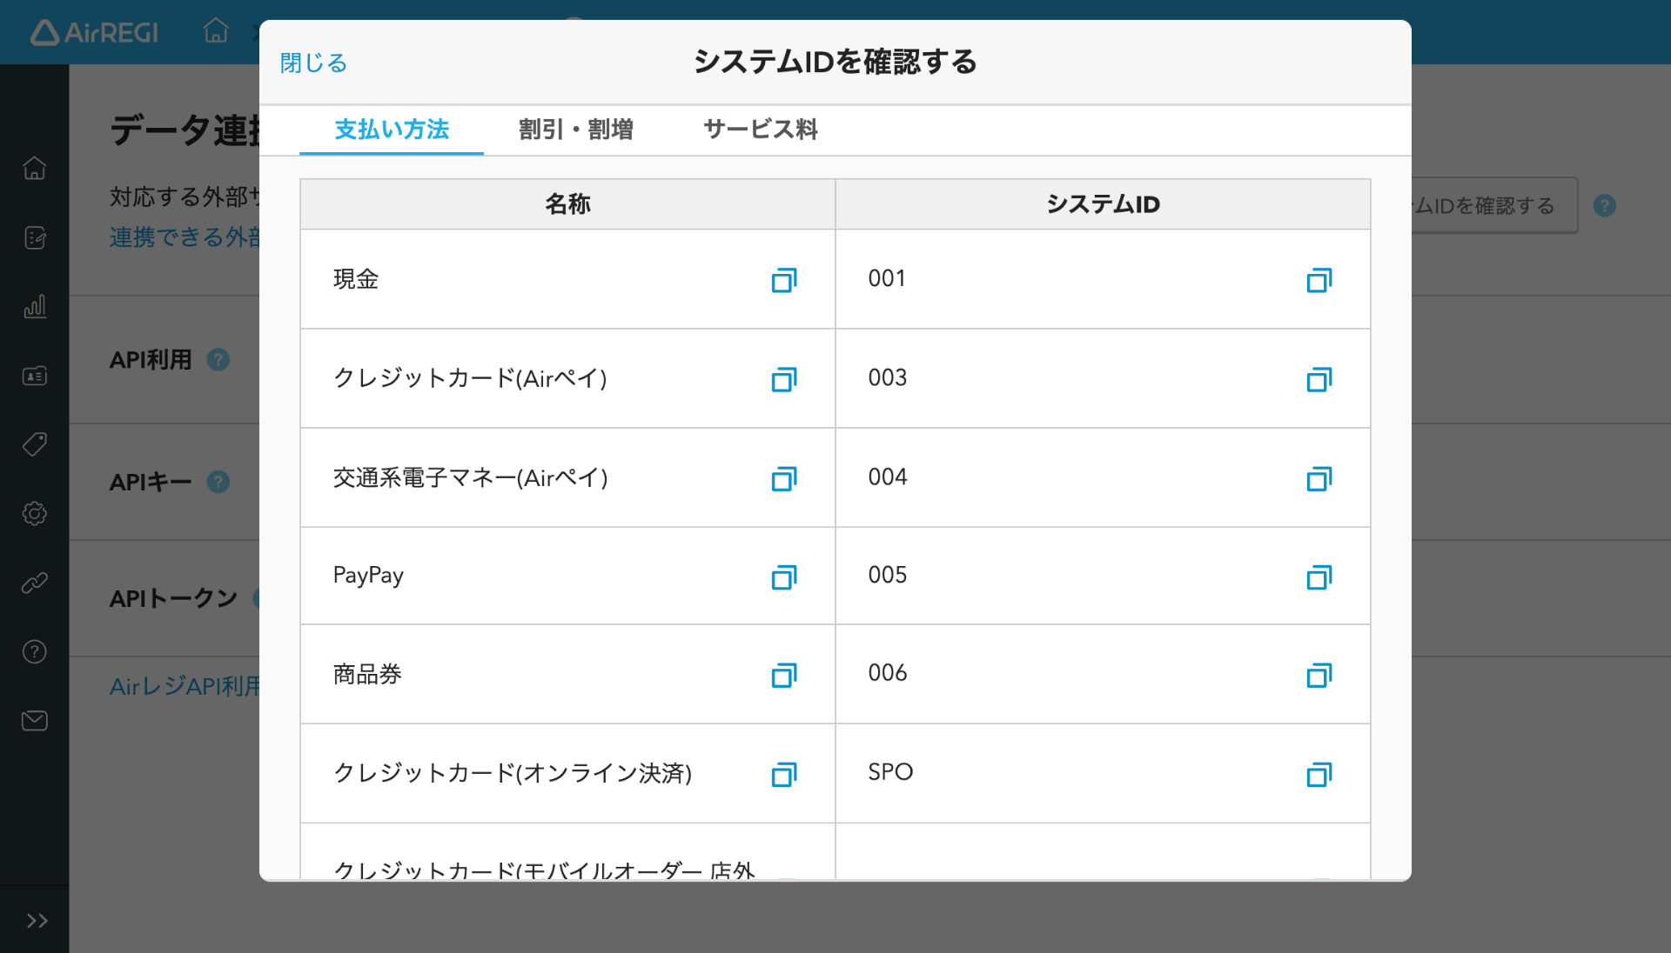This screenshot has width=1671, height=953.
Task: Copy system ID 003
Action: [x=1319, y=379]
